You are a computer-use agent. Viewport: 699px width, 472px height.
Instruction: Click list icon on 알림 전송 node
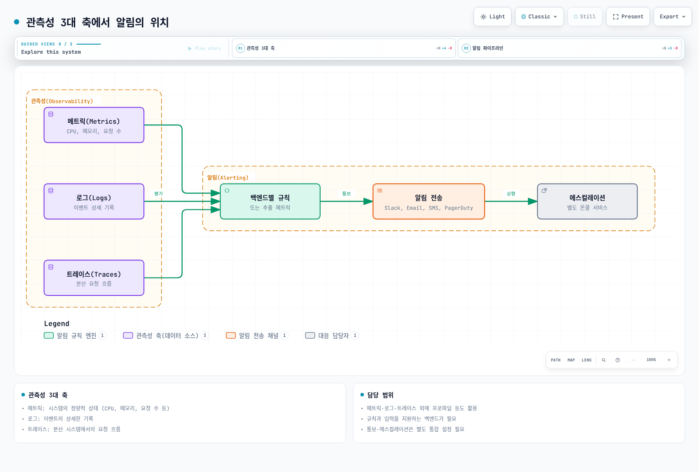point(380,191)
